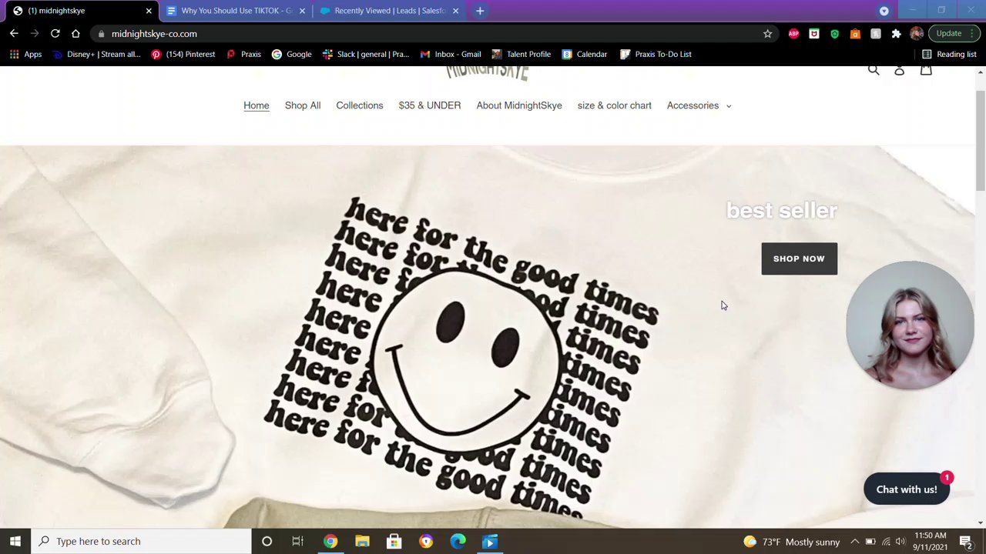Click the Chrome back arrow
The image size is (986, 554).
click(x=14, y=34)
